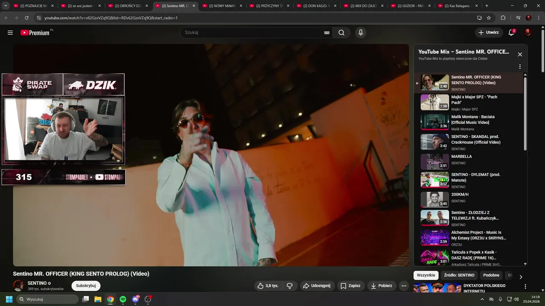Open the volume control in system tray

click(516, 299)
